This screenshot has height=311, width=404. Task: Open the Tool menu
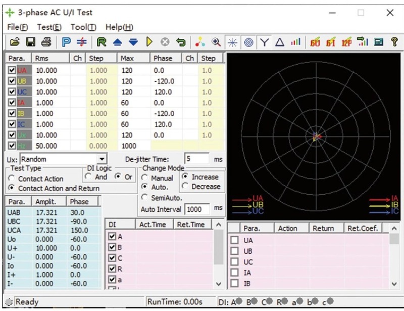[83, 27]
